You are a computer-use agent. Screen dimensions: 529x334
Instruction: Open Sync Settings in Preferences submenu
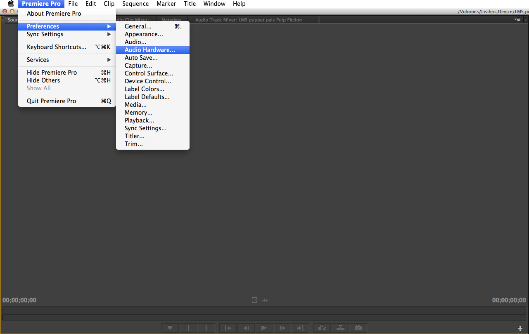(153, 128)
